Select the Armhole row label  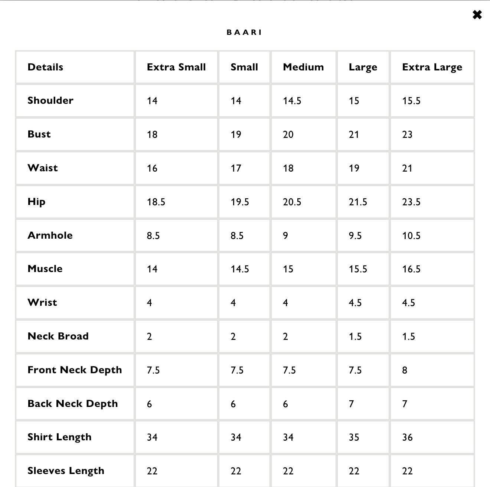point(50,235)
